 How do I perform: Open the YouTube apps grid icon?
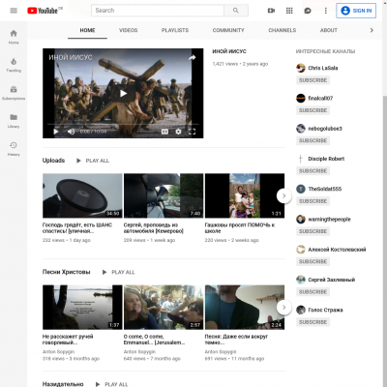(289, 11)
